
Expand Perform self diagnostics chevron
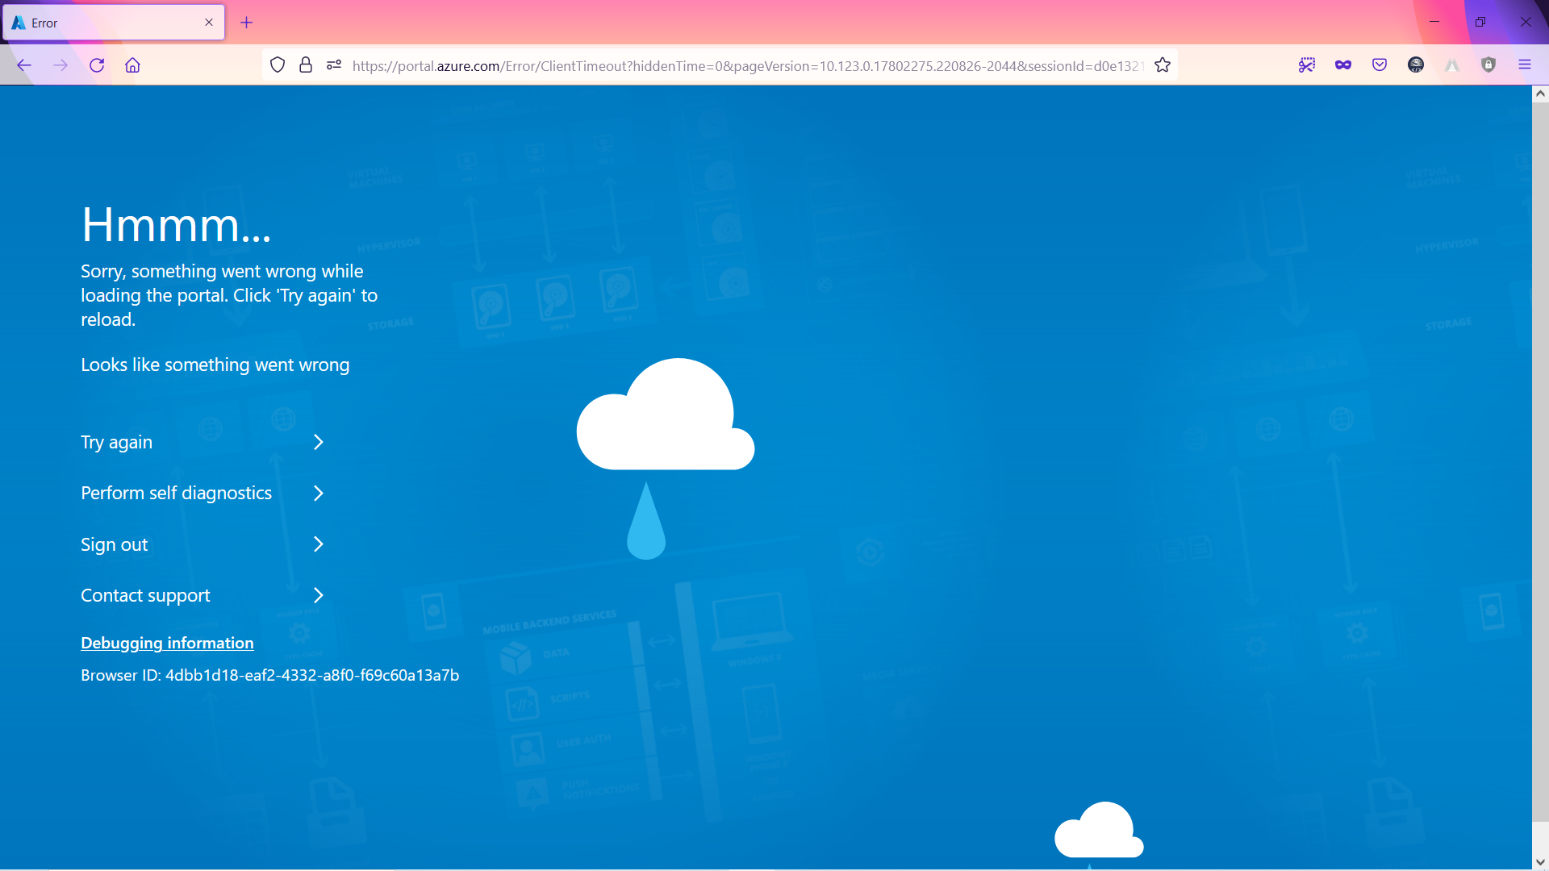point(319,494)
